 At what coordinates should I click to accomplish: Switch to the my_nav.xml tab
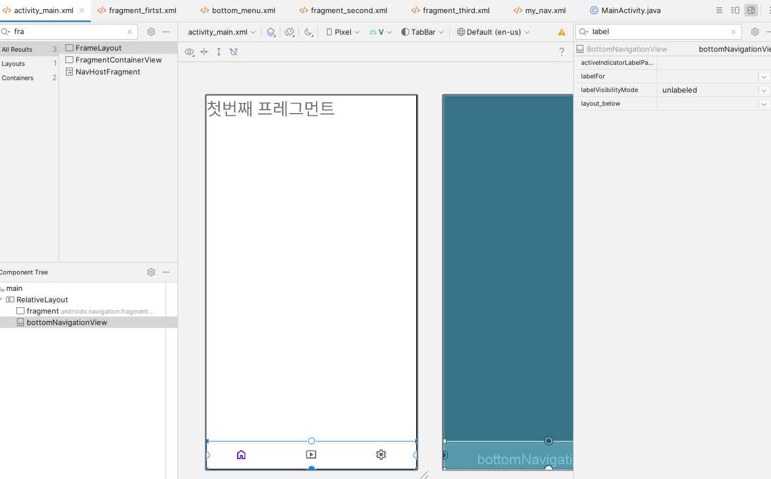coord(540,10)
